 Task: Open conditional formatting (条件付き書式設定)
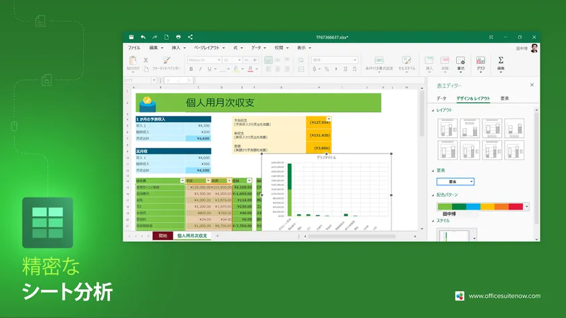coord(378,63)
